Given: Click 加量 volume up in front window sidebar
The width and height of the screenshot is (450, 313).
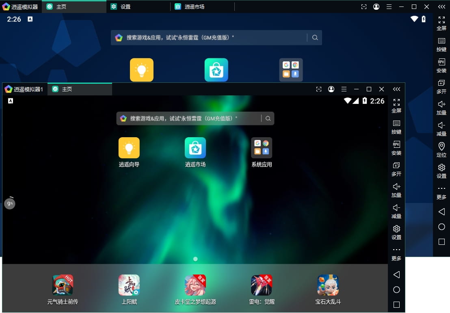Looking at the screenshot, I should (396, 190).
